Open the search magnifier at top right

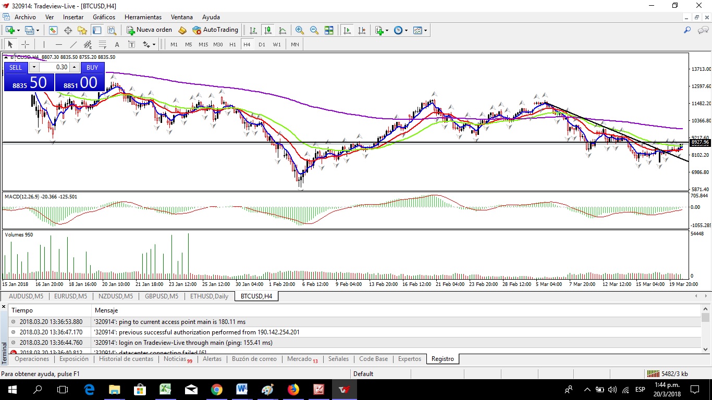pyautogui.click(x=688, y=30)
